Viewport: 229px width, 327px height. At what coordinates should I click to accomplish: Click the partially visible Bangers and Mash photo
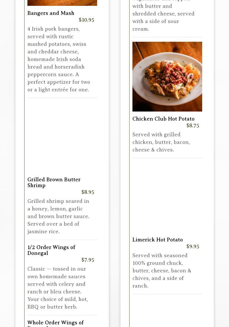click(62, 3)
